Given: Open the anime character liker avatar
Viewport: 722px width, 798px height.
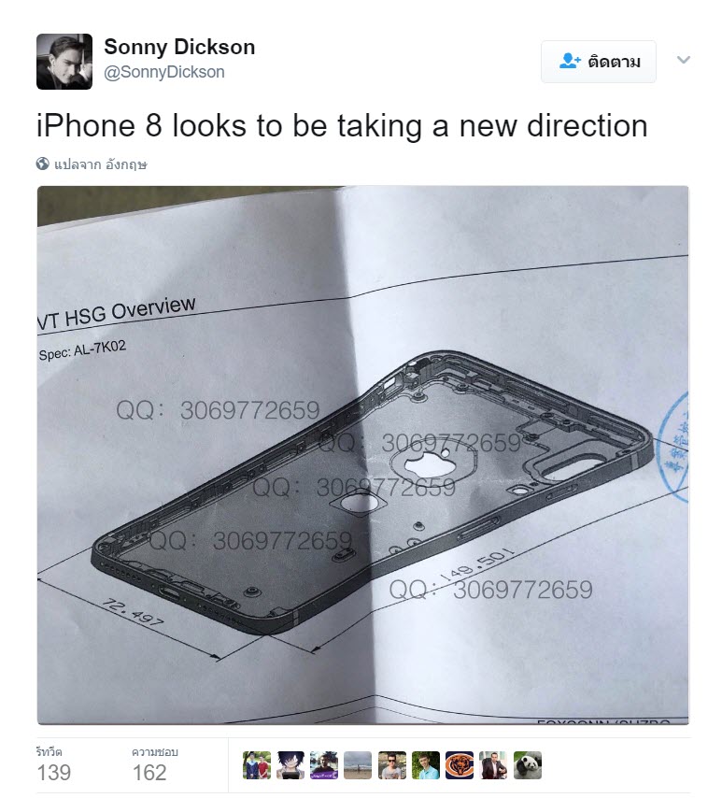Looking at the screenshot, I should point(290,765).
